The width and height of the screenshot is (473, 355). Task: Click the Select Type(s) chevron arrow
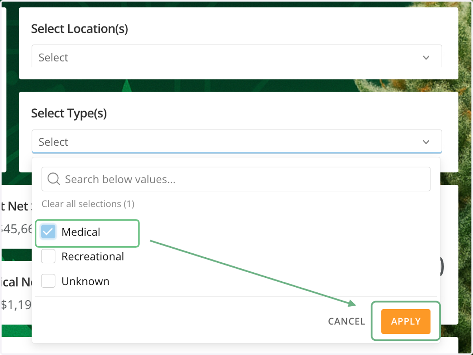click(426, 142)
